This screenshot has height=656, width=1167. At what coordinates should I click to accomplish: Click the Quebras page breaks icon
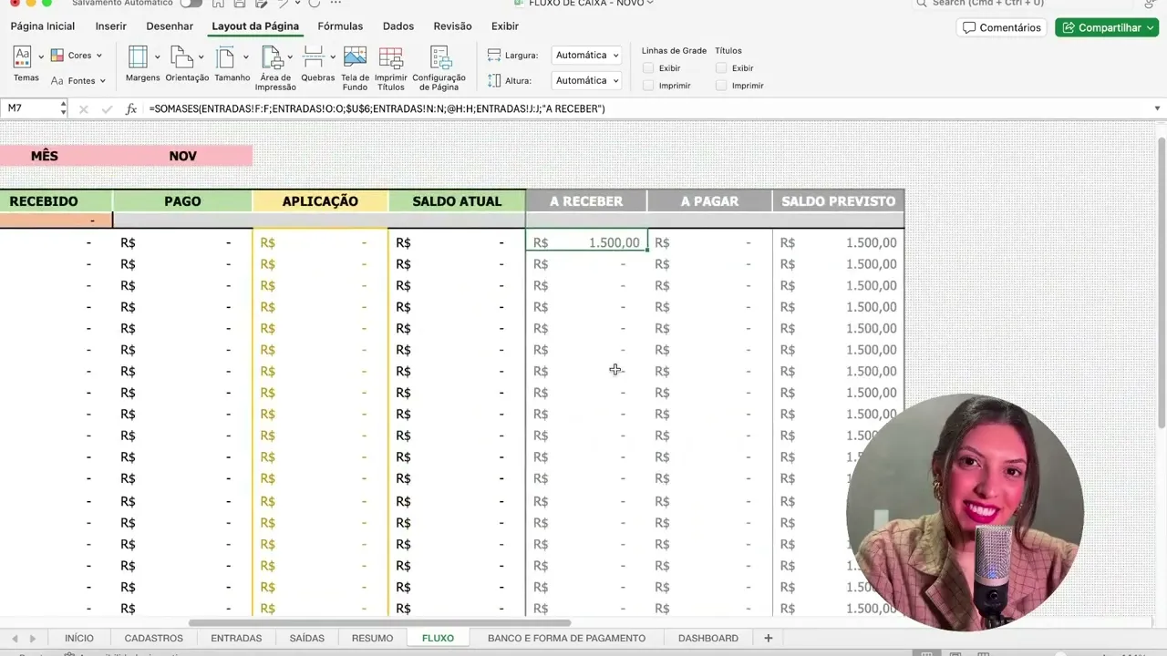(314, 56)
